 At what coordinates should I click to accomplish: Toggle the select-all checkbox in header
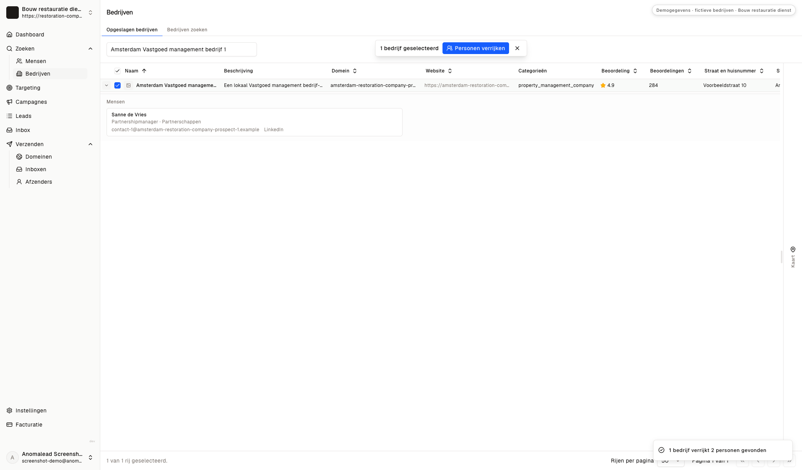[117, 71]
